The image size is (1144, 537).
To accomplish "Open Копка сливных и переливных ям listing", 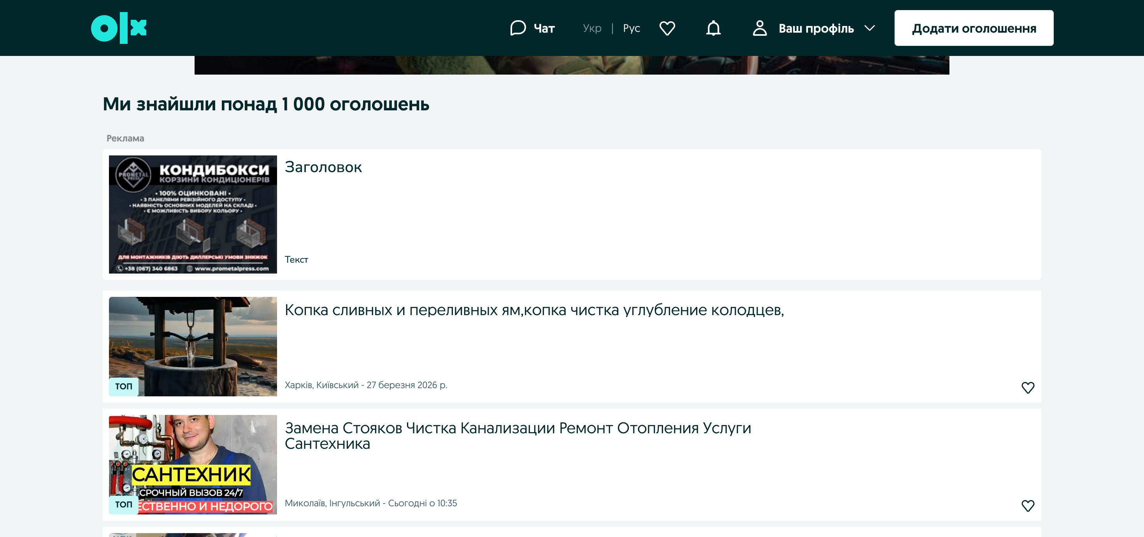I will (534, 310).
